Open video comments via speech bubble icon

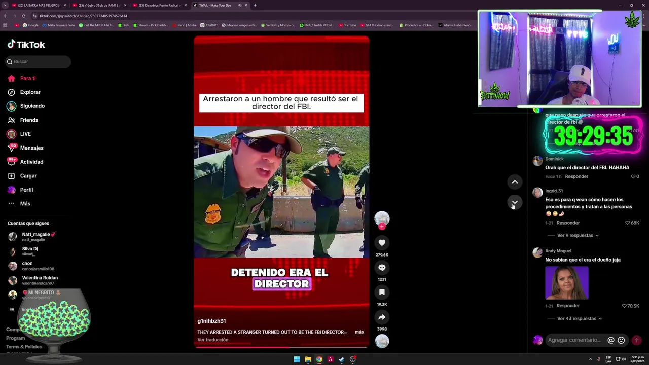pos(382,268)
